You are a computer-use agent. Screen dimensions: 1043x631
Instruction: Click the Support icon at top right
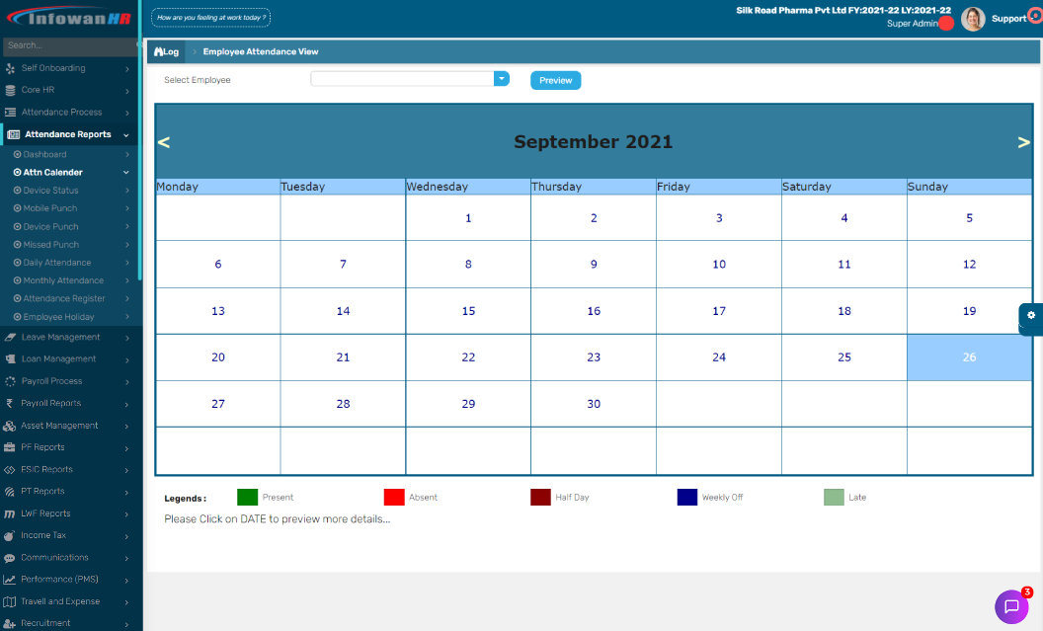[1033, 16]
